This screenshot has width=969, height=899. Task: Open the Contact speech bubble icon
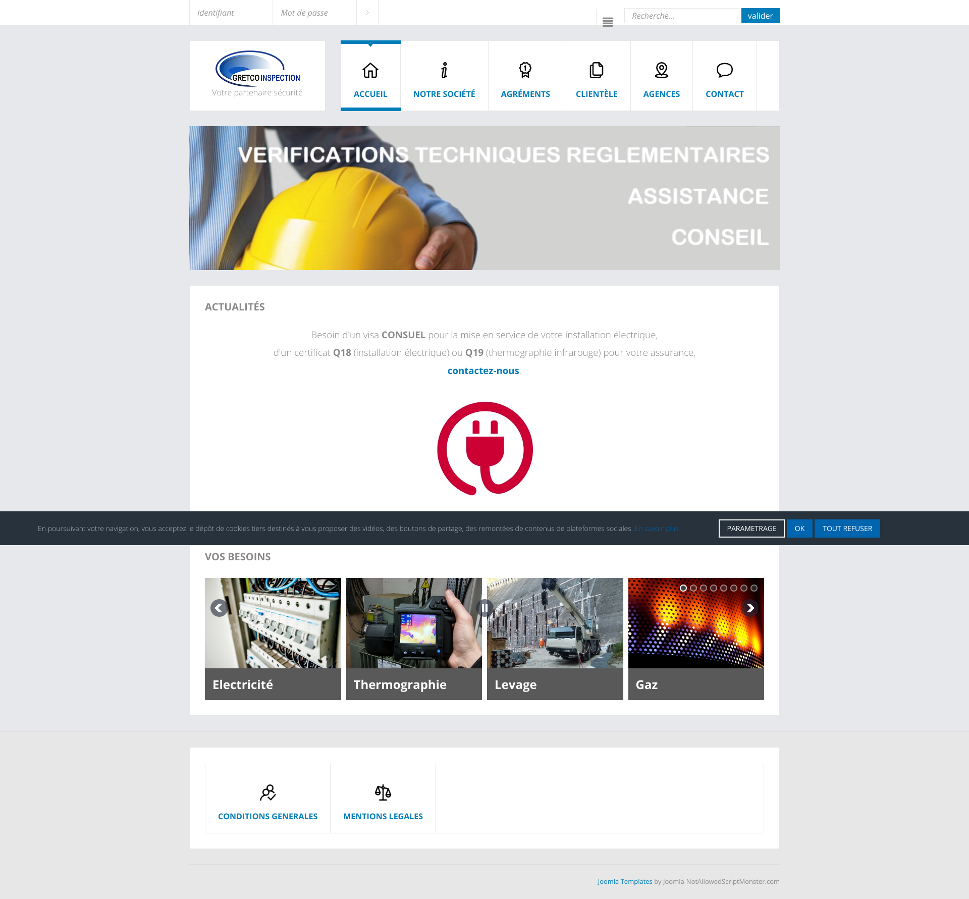point(724,70)
